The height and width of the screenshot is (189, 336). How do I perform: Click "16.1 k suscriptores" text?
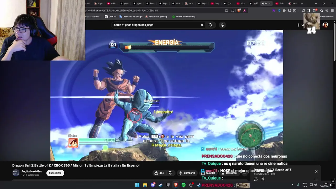30,175
